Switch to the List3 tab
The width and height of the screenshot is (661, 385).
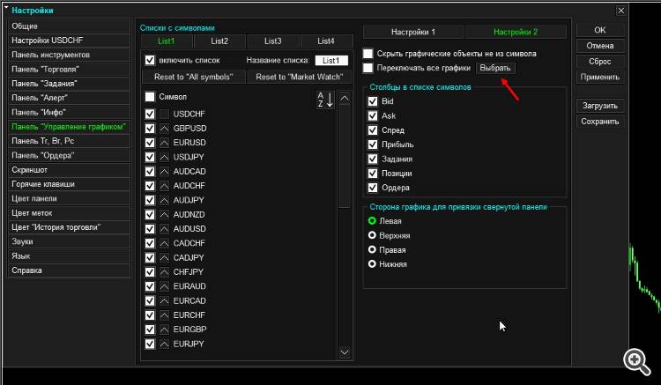tap(272, 41)
